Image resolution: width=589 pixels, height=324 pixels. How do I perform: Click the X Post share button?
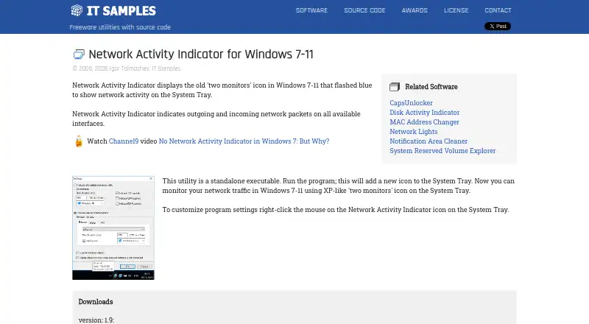coord(498,27)
